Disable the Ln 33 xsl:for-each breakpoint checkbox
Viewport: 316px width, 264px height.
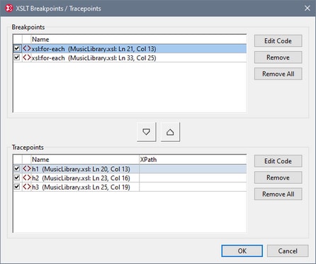coord(17,57)
